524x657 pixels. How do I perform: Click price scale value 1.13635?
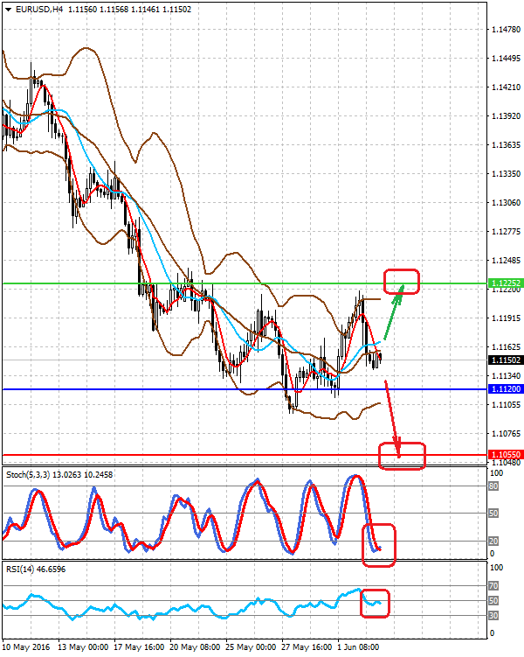click(x=506, y=145)
